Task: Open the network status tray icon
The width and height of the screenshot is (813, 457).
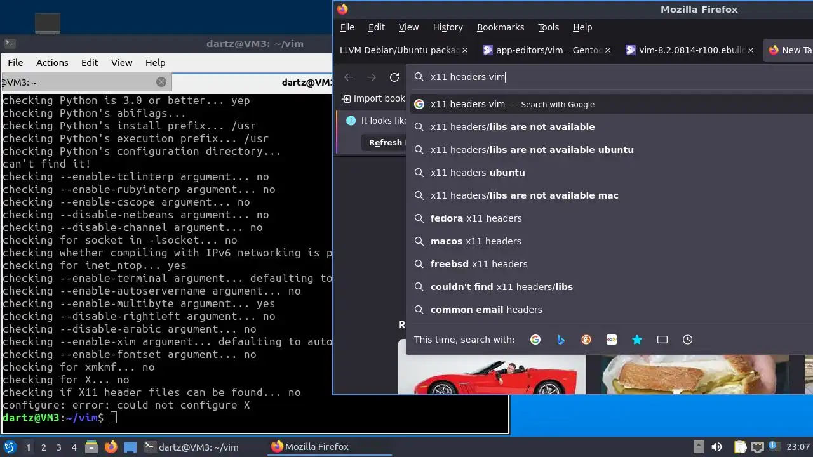Action: [757, 447]
